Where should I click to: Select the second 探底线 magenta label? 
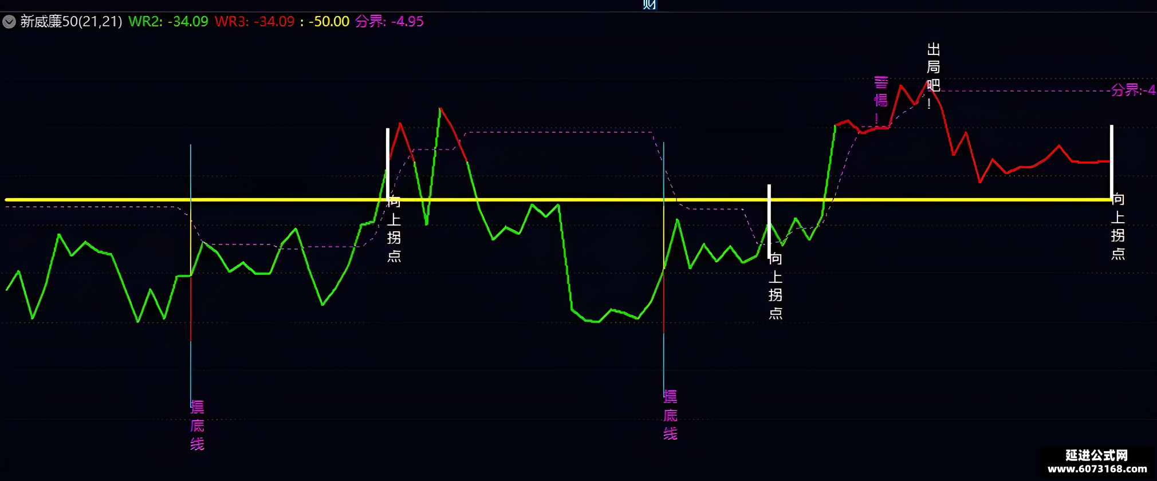point(670,415)
